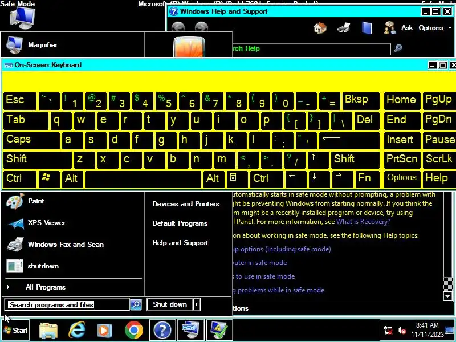The image size is (456, 342).
Task: Click the Insert key
Action: pos(402,140)
